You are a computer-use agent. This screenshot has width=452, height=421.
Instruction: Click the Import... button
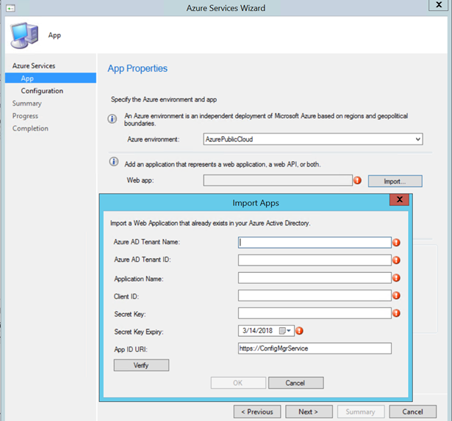point(395,181)
